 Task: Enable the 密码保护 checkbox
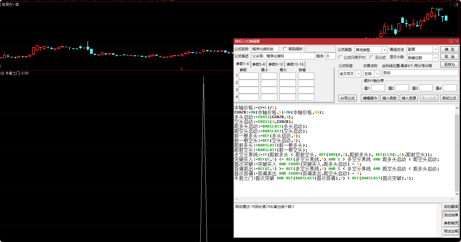tap(285, 49)
